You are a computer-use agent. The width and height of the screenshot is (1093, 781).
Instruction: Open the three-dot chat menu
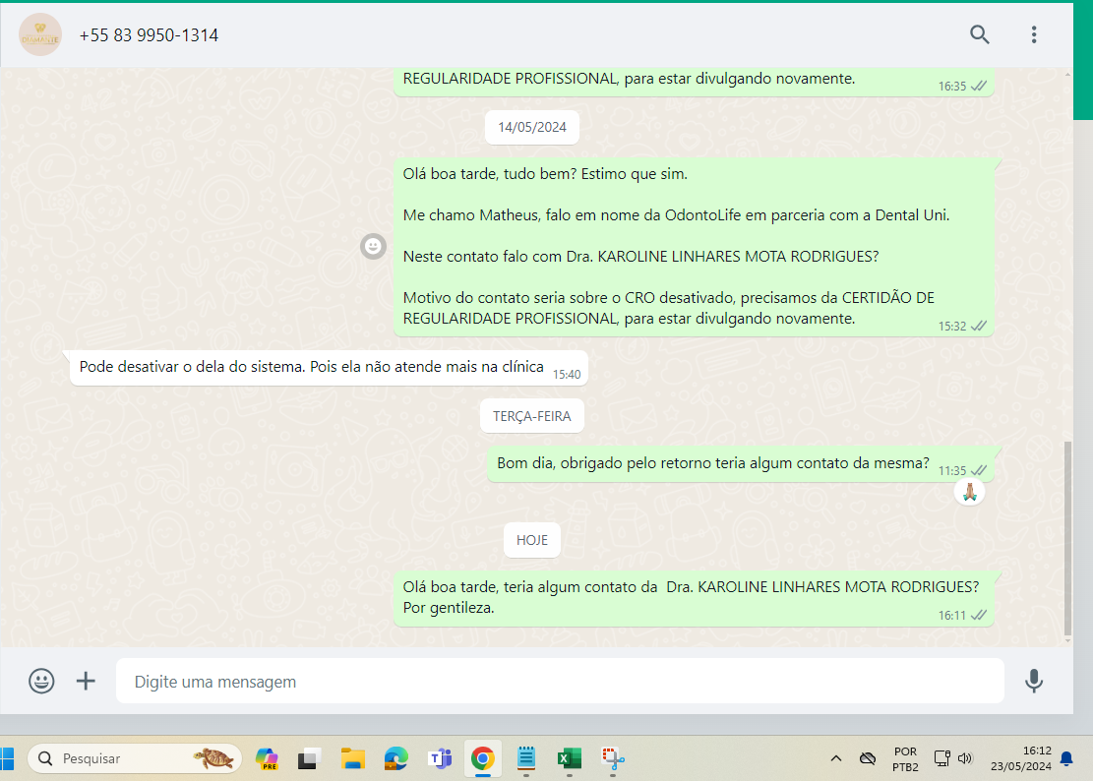click(1034, 34)
